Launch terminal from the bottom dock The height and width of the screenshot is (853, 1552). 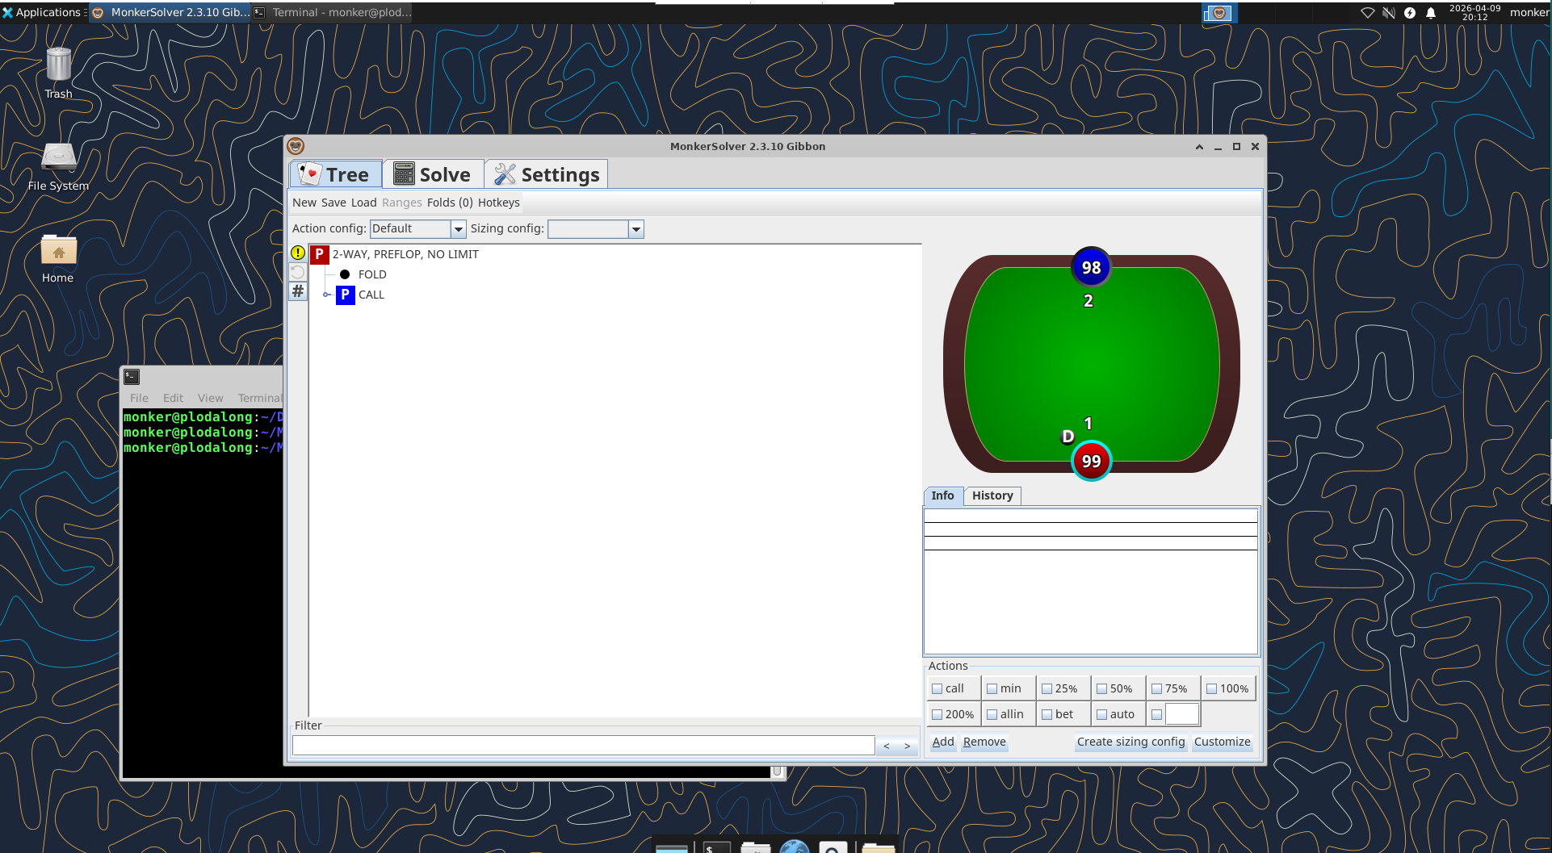coord(716,846)
